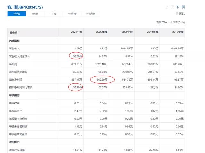
Task: Click the 净利润 row label
Action: 13,64
